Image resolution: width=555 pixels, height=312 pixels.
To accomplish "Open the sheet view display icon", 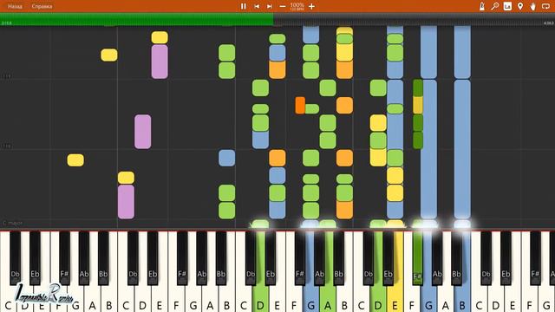I will pos(507,6).
